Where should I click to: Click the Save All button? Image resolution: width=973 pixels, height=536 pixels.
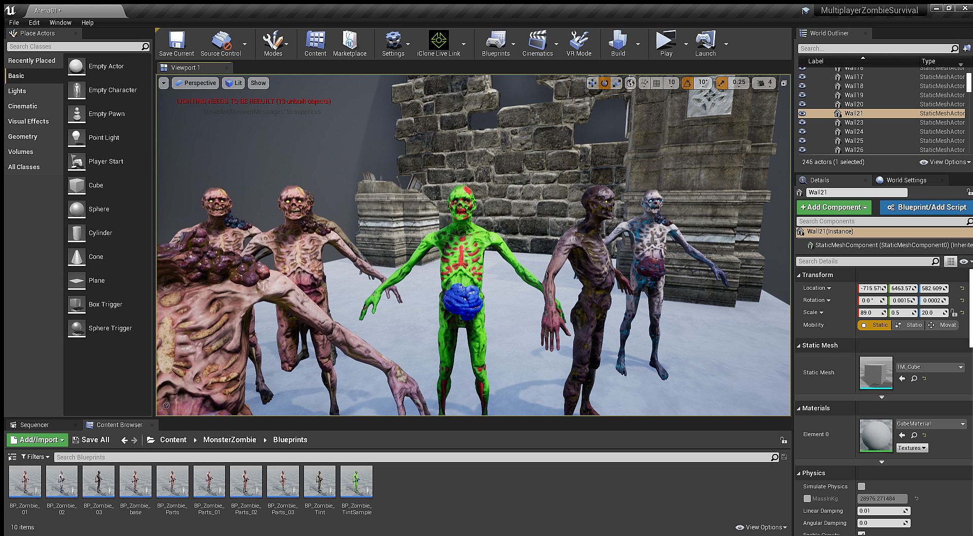click(x=91, y=440)
